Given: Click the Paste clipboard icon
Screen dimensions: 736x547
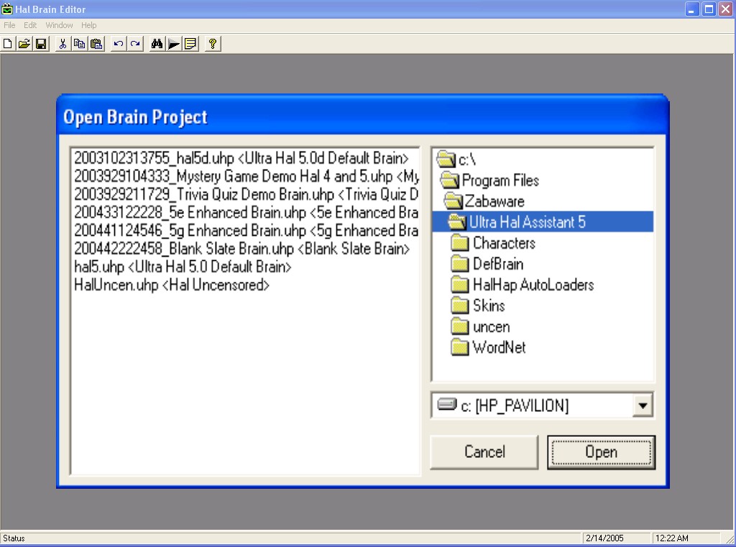Looking at the screenshot, I should tap(97, 44).
